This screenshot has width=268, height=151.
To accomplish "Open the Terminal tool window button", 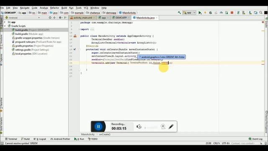I will tap(11, 139).
